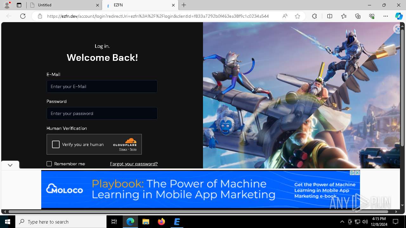This screenshot has height=228, width=406.
Task: Toggle Read aloud icon in address bar
Action: (285, 16)
